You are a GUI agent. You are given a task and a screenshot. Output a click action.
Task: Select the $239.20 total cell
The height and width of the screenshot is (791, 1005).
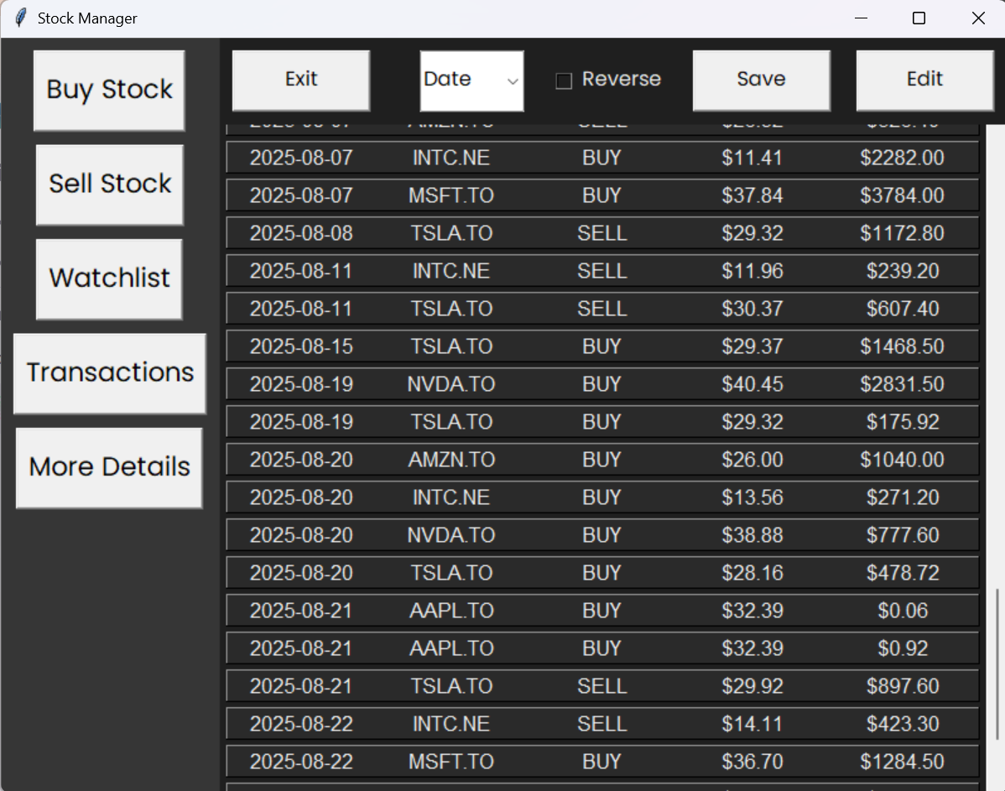tap(903, 271)
